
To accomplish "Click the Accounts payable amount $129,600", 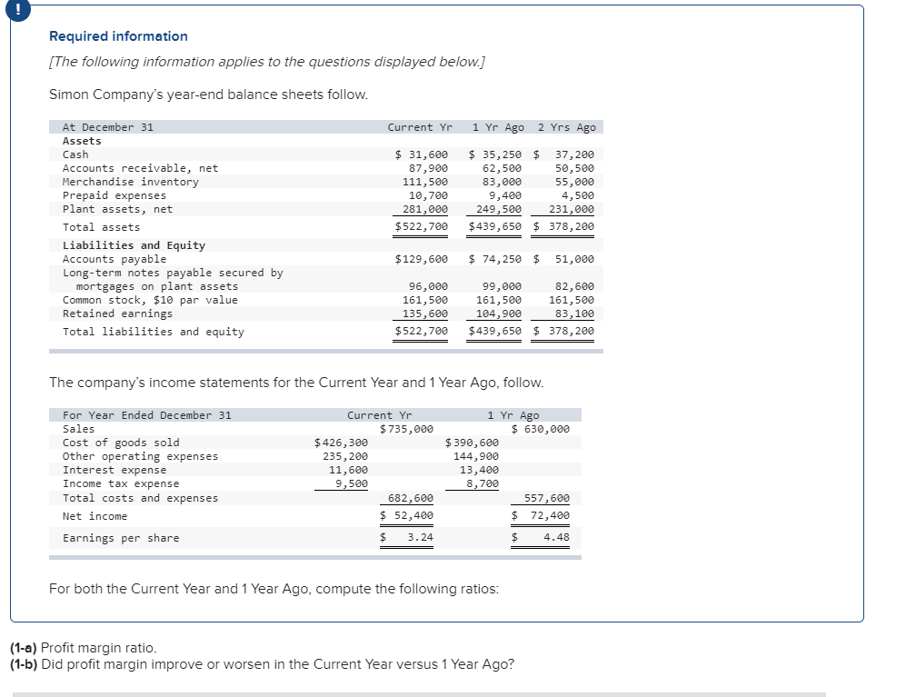I will pyautogui.click(x=420, y=259).
